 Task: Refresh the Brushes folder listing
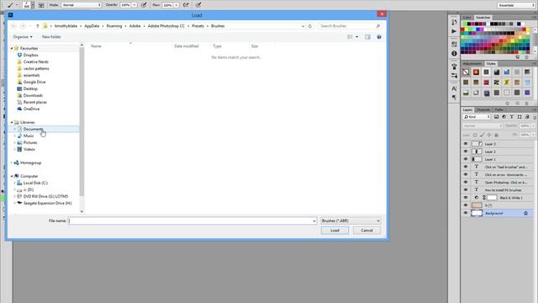(x=310, y=26)
